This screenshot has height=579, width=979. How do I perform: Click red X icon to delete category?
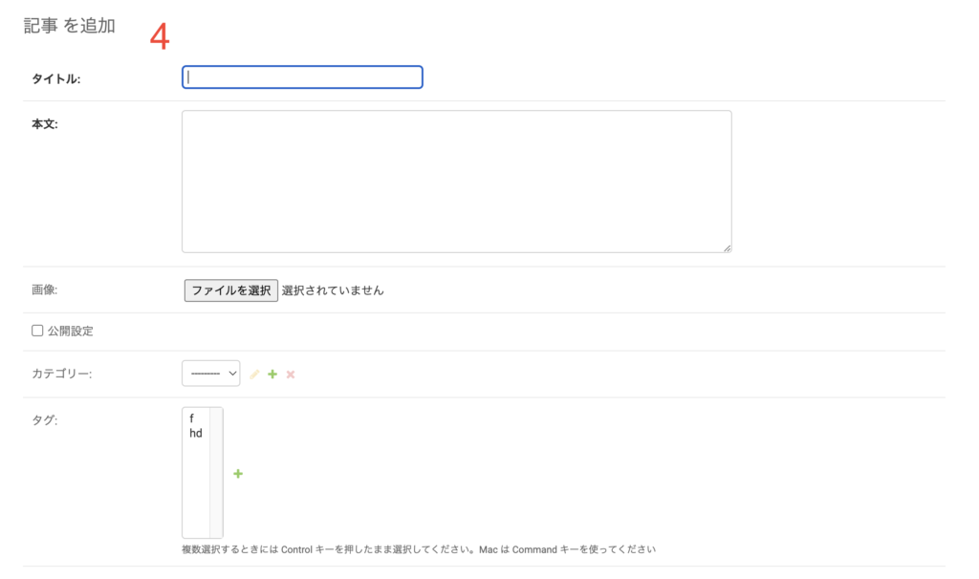291,375
